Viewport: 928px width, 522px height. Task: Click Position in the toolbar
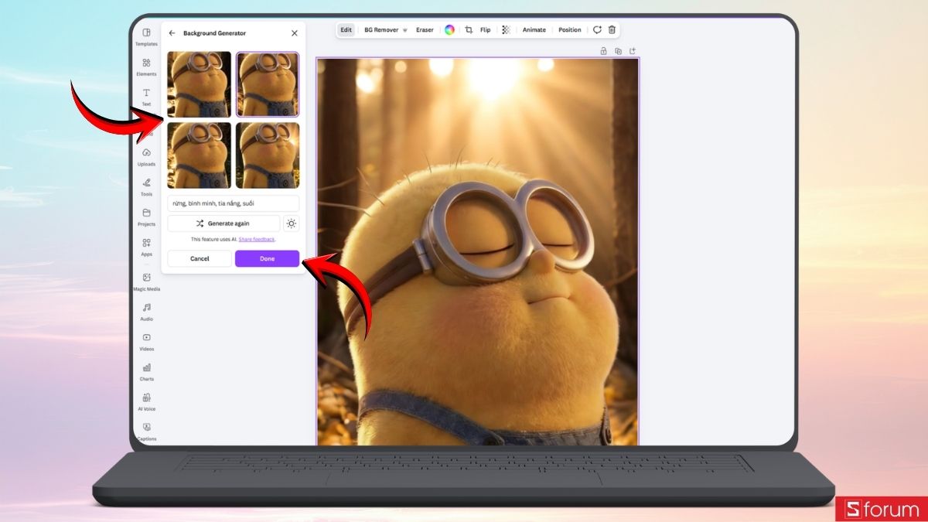pos(570,29)
